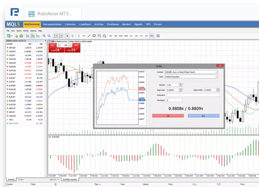This screenshot has height=187, width=259.
Task: Open the File menu
Action: [8, 31]
